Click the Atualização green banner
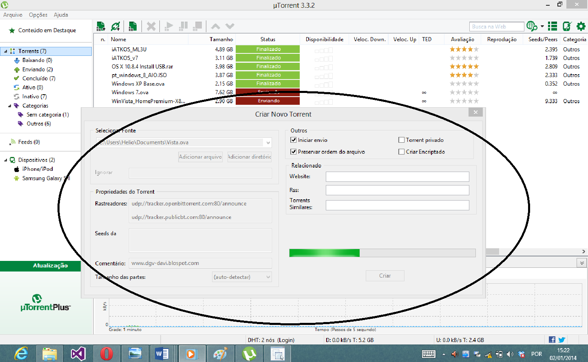Screen dimensions: 588x362 click(x=40, y=266)
